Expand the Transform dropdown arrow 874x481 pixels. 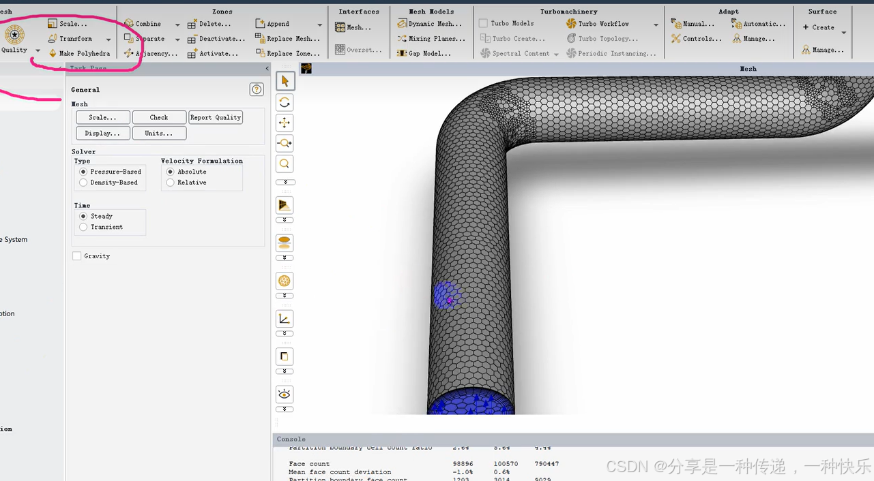tap(108, 40)
